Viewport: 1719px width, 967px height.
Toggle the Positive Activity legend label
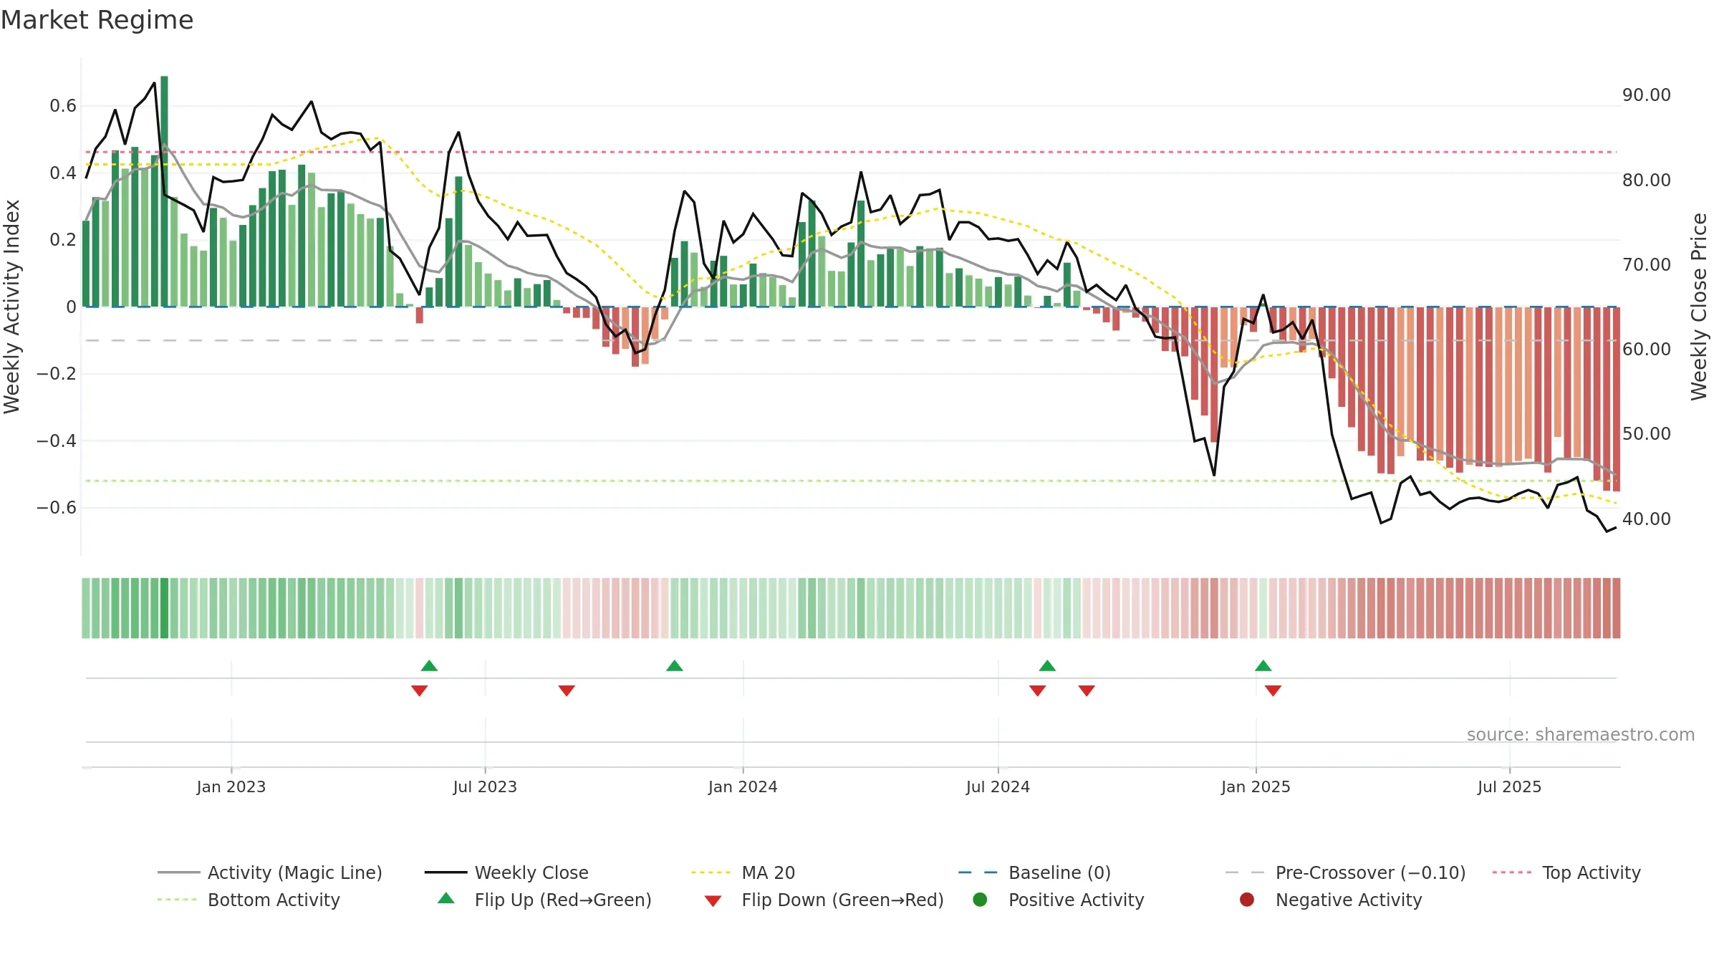pyautogui.click(x=1076, y=900)
